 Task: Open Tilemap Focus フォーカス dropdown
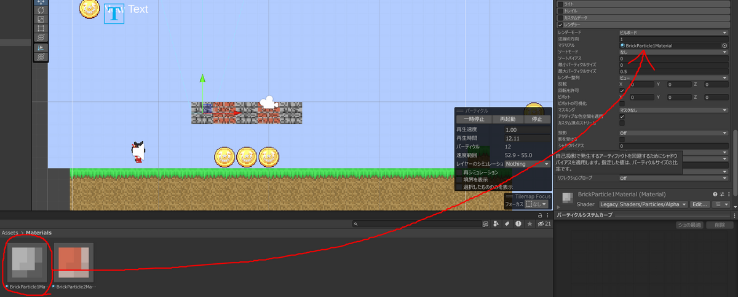coord(536,204)
